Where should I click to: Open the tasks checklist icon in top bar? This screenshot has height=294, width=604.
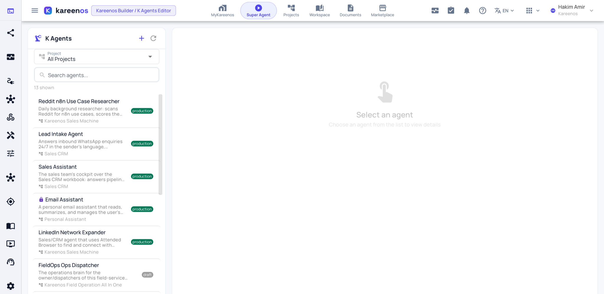[451, 11]
